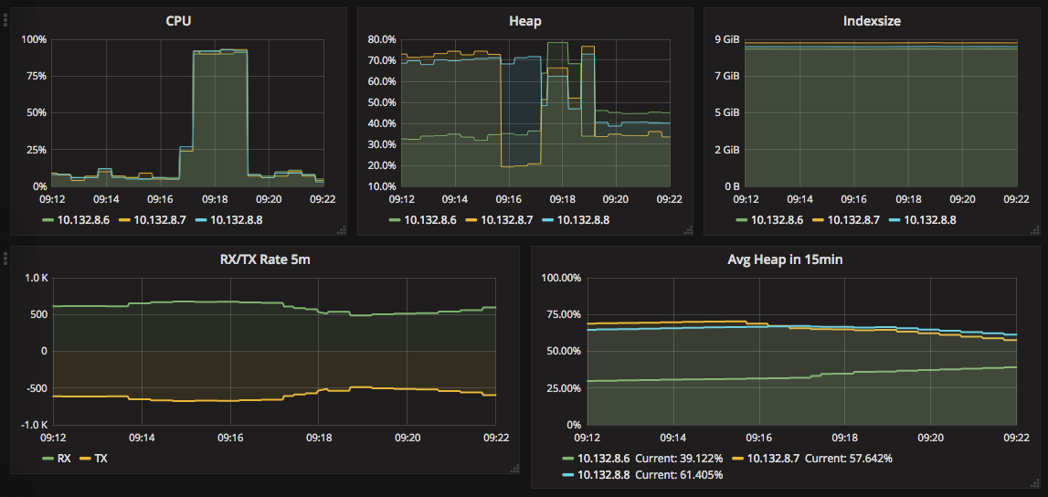Open the second dashboard row handle menu

[5, 258]
